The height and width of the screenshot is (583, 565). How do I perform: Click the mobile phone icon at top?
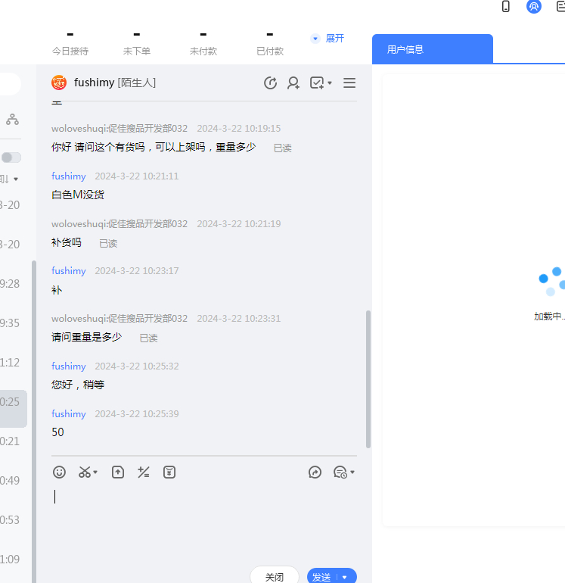pyautogui.click(x=506, y=7)
